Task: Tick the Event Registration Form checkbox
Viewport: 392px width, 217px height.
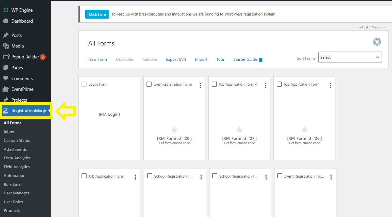Action: point(280,176)
